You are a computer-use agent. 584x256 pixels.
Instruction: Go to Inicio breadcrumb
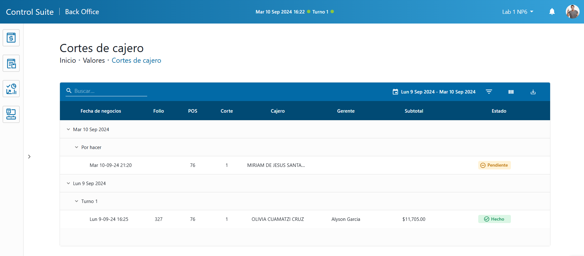(68, 61)
